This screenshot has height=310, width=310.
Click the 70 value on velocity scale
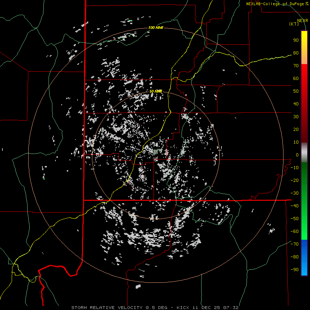[296, 66]
